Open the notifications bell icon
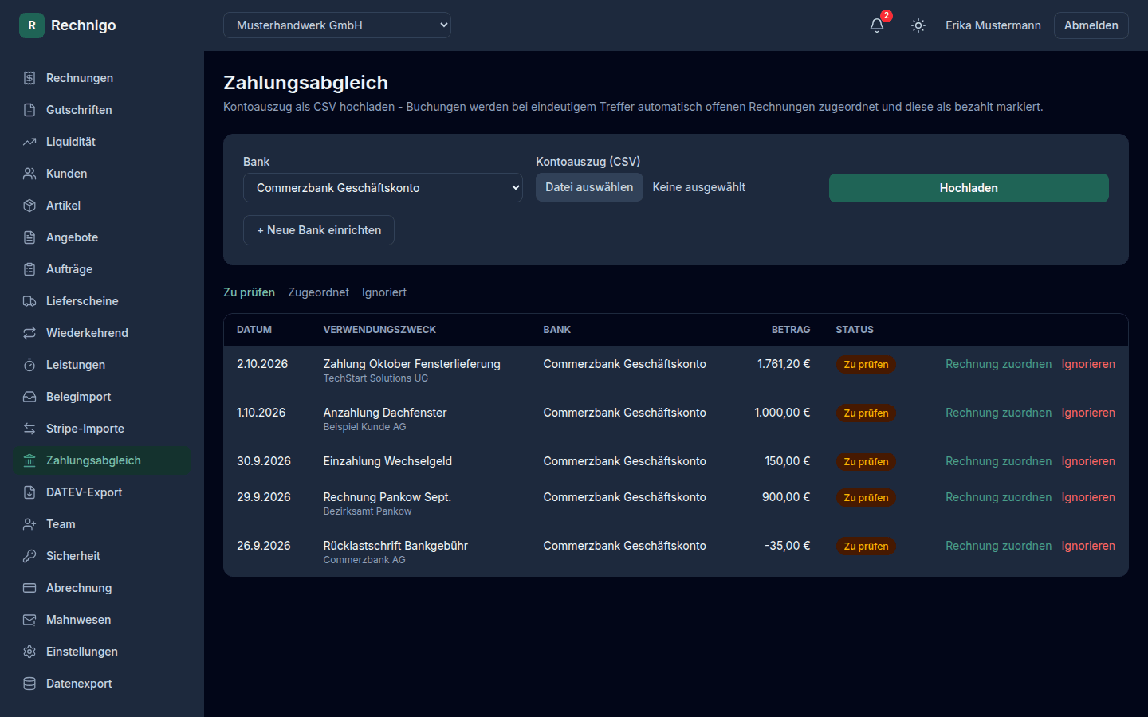1148x717 pixels. 877,25
